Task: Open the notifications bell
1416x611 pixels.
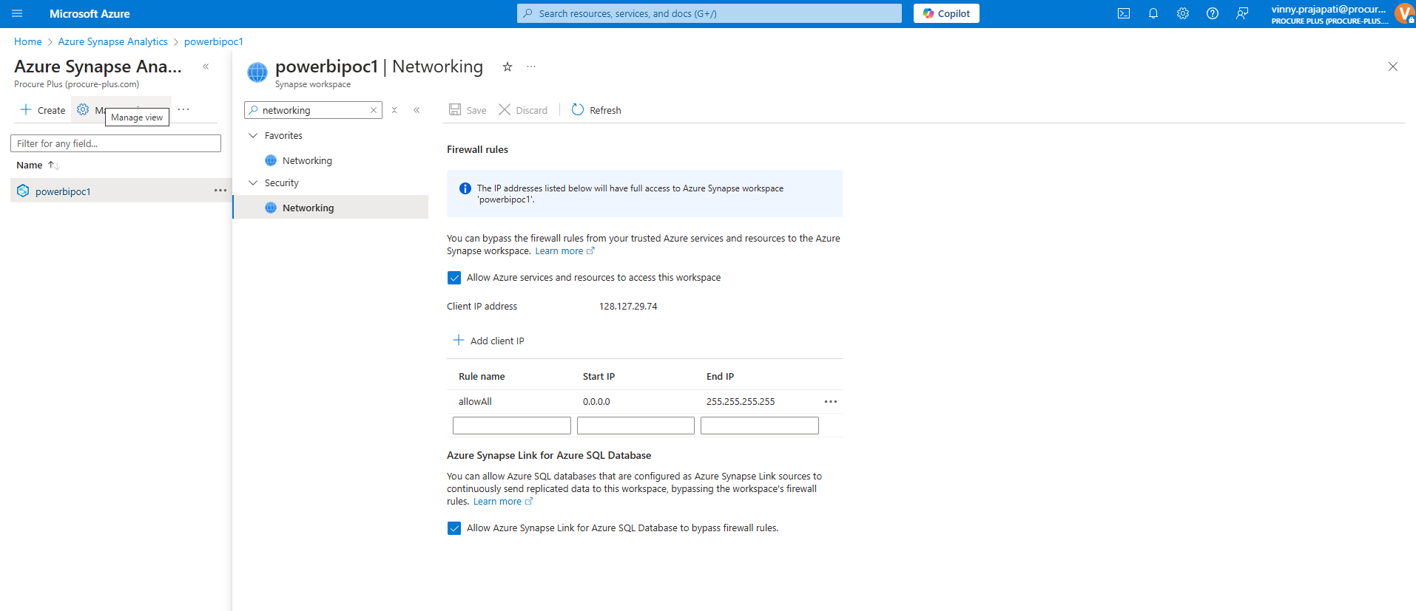Action: pyautogui.click(x=1153, y=13)
